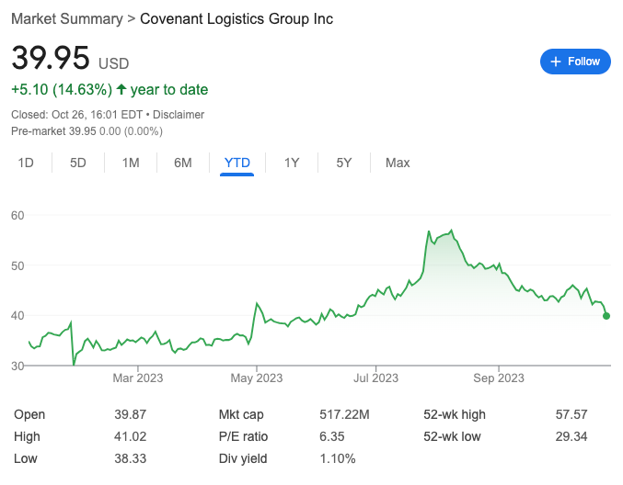The image size is (623, 485).
Task: Show the Max range chart
Action: [398, 164]
